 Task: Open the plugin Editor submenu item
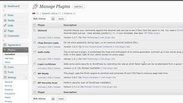(x=8, y=62)
